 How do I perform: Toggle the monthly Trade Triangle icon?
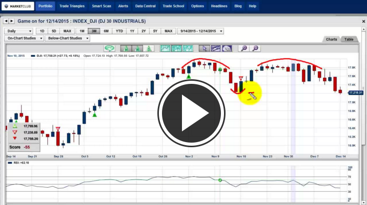coord(126,49)
